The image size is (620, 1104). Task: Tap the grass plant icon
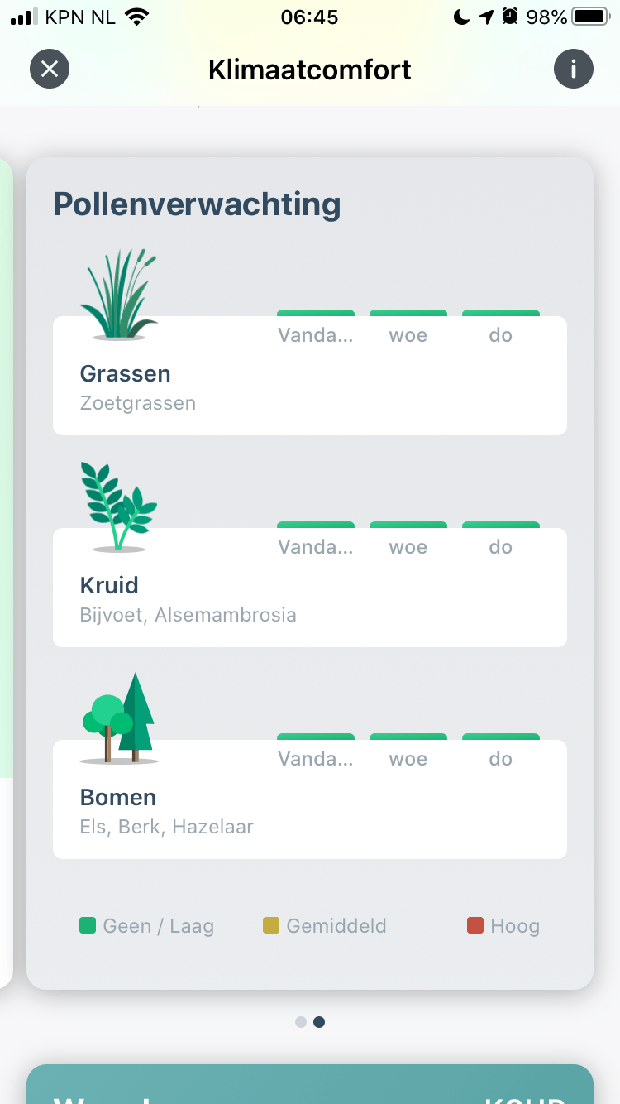pyautogui.click(x=119, y=295)
